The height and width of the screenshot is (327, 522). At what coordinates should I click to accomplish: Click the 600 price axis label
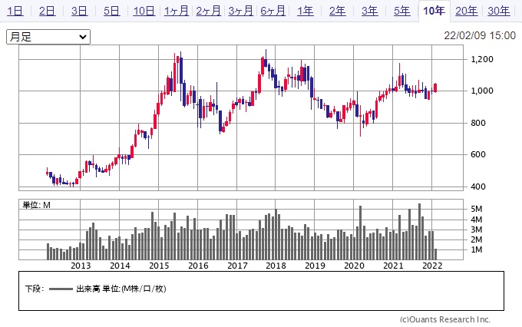478,154
